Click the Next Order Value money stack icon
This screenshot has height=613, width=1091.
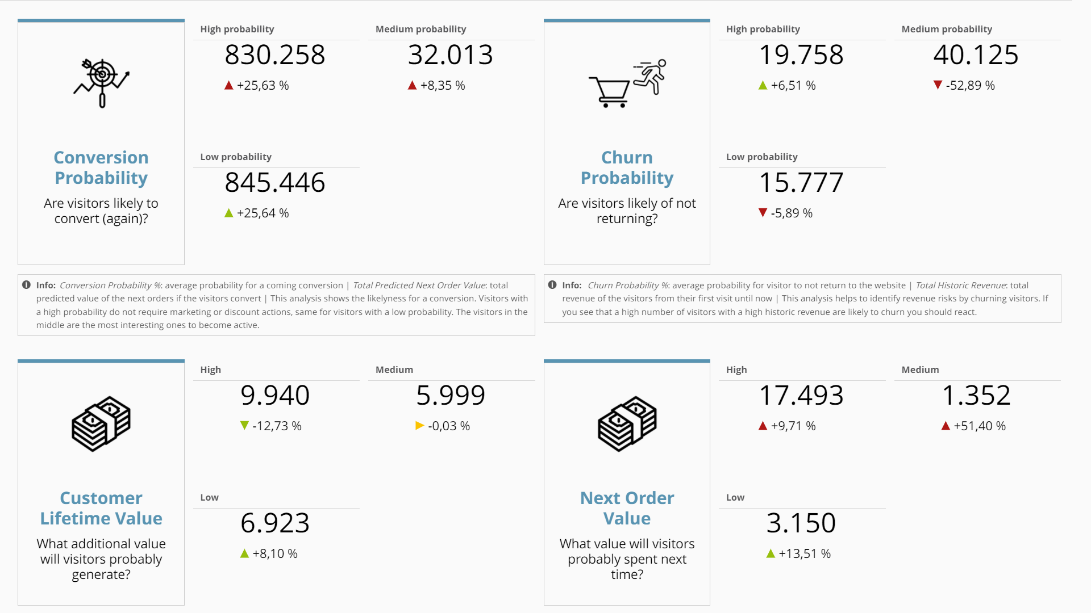pos(627,423)
